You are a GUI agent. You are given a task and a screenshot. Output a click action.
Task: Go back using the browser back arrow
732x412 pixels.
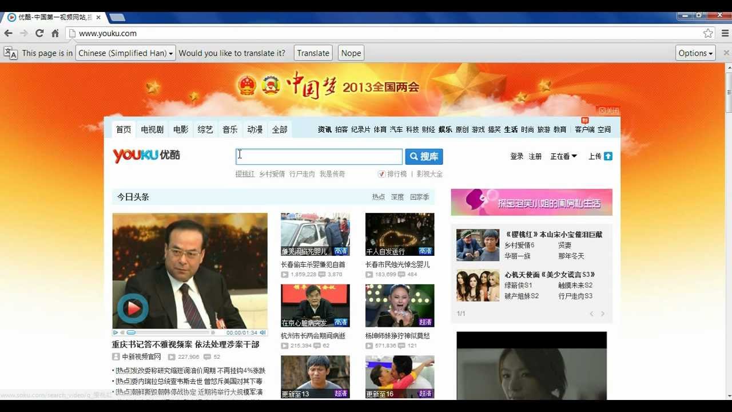(8, 33)
